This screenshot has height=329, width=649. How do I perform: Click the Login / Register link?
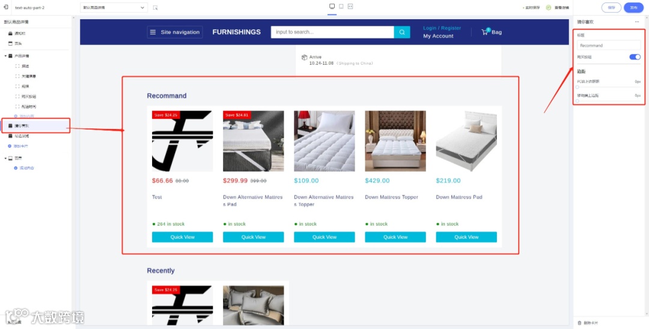442,28
